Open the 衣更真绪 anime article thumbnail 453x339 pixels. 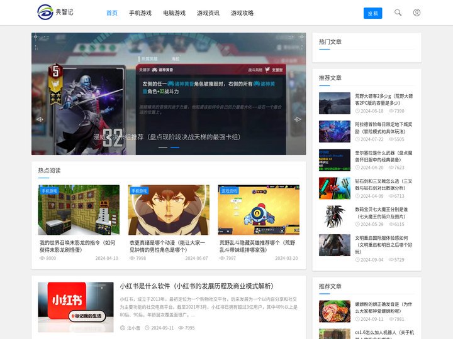click(169, 210)
